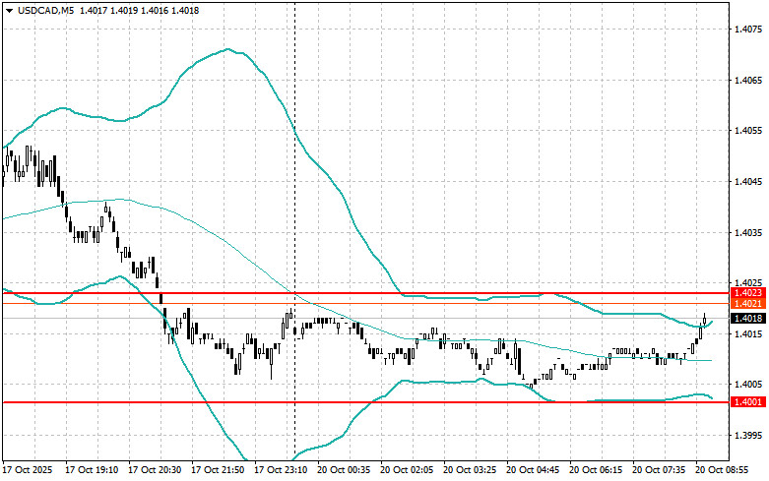Click the 17 Oct 21:50 time axis label
Image resolution: width=769 pixels, height=481 pixels.
tap(218, 470)
